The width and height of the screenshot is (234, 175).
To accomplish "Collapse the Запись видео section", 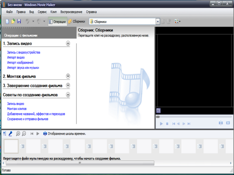I will (x=68, y=43).
